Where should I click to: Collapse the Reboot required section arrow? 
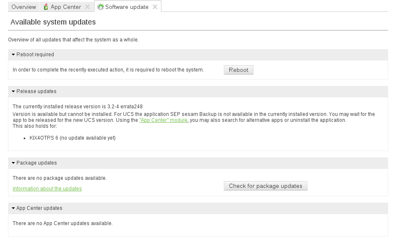pos(14,55)
